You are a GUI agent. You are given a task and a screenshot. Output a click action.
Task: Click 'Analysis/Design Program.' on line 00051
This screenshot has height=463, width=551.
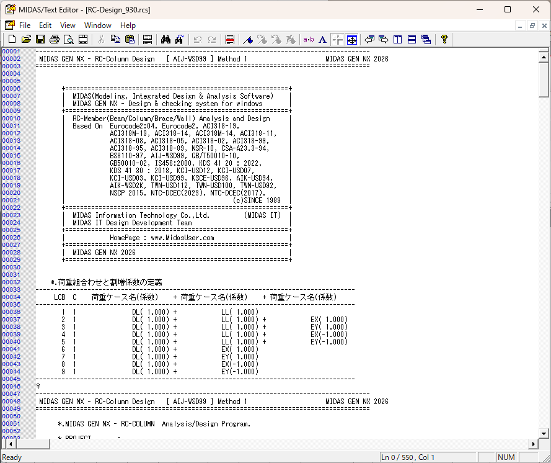click(206, 424)
